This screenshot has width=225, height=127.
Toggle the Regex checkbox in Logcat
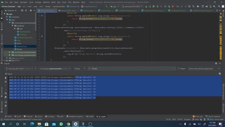(x=179, y=68)
